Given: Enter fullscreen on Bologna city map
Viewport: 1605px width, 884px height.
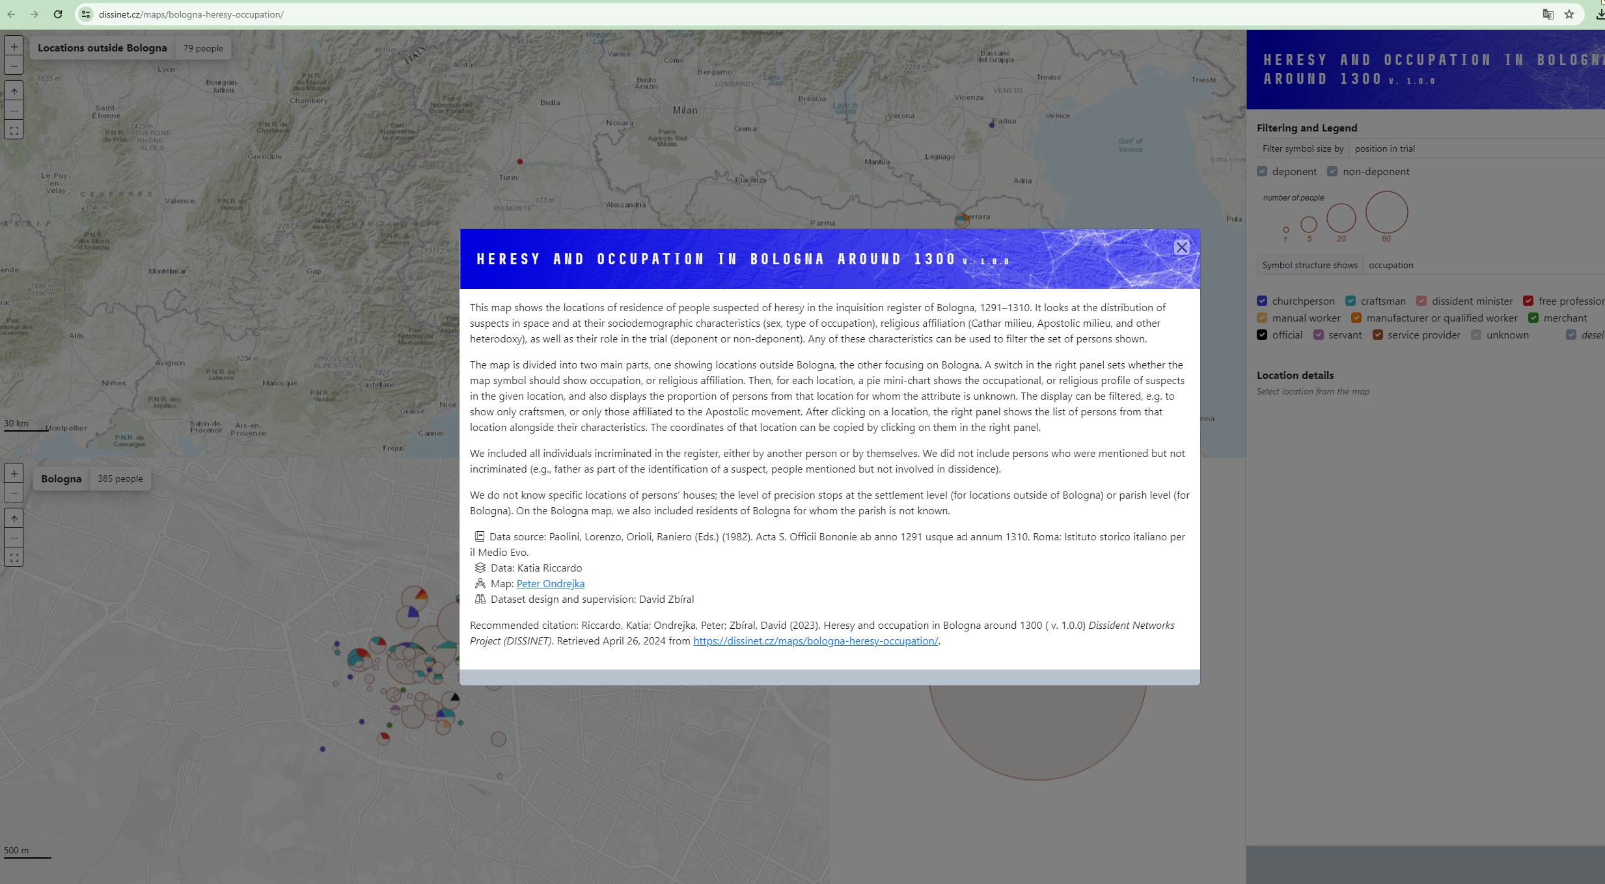Looking at the screenshot, I should [x=14, y=558].
